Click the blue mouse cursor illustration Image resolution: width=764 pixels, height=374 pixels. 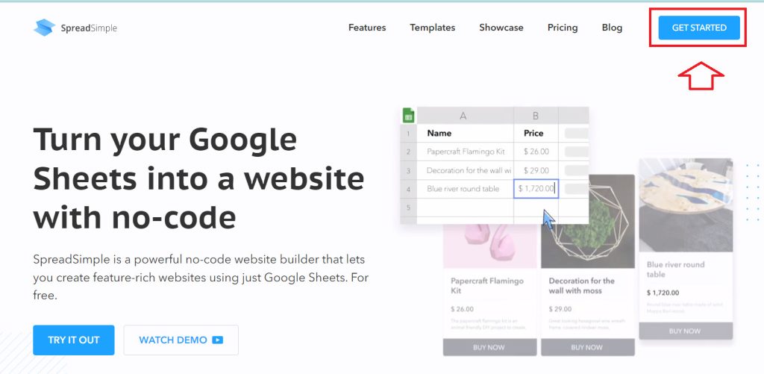click(549, 220)
